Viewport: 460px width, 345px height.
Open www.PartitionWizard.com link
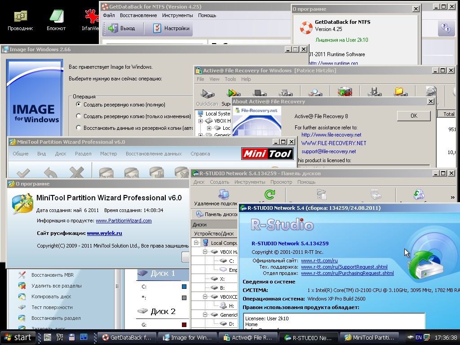(x=124, y=221)
